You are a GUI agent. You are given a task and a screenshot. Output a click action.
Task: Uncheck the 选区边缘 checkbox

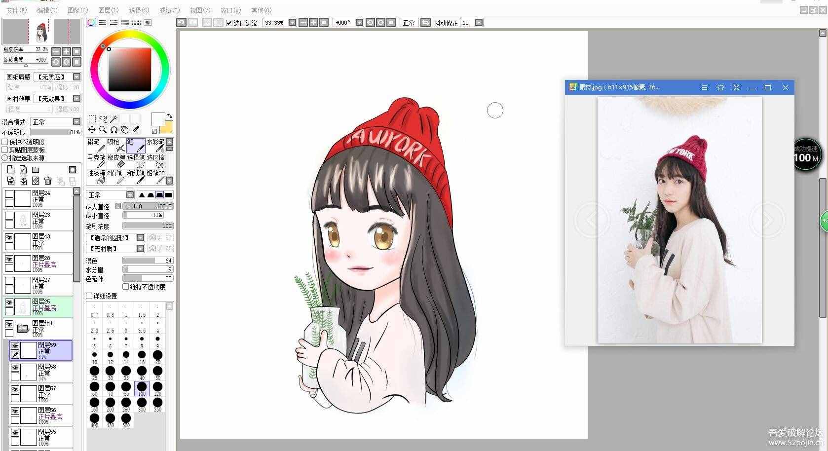(229, 23)
